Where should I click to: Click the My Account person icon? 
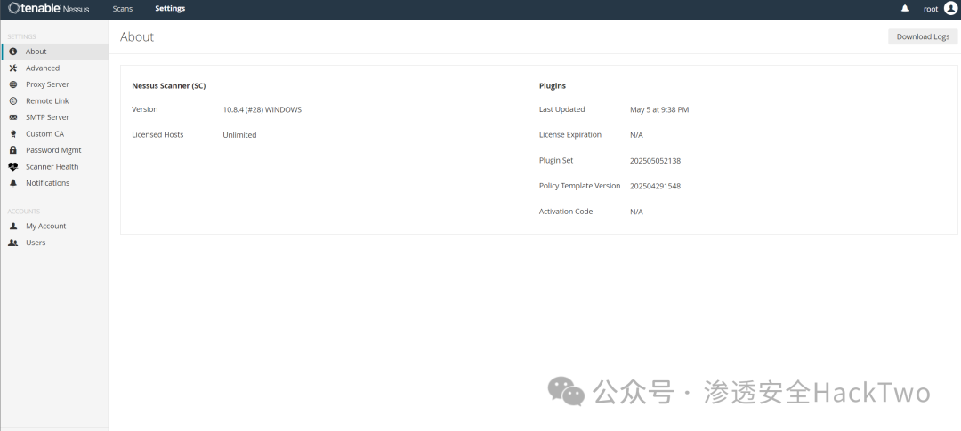(13, 226)
